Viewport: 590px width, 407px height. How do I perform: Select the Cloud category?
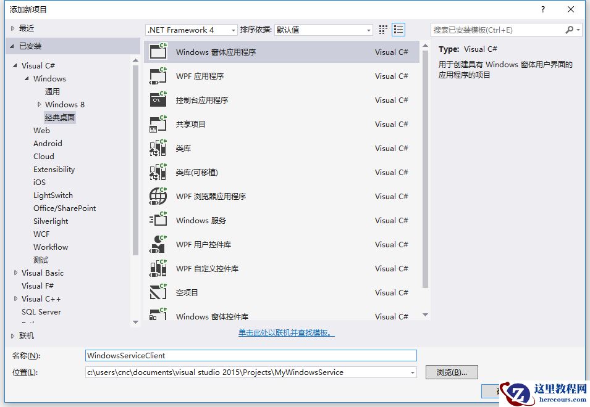click(44, 156)
